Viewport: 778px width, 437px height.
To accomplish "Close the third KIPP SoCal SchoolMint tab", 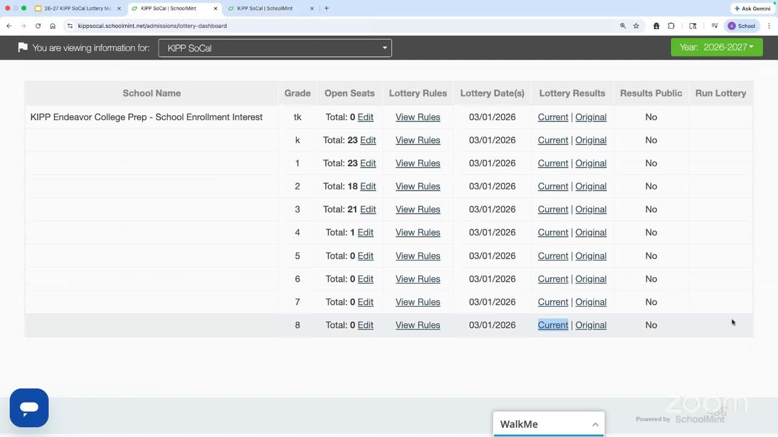I will (x=312, y=8).
